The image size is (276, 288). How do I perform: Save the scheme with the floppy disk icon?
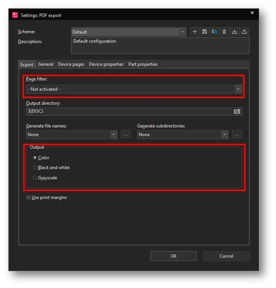pyautogui.click(x=205, y=32)
